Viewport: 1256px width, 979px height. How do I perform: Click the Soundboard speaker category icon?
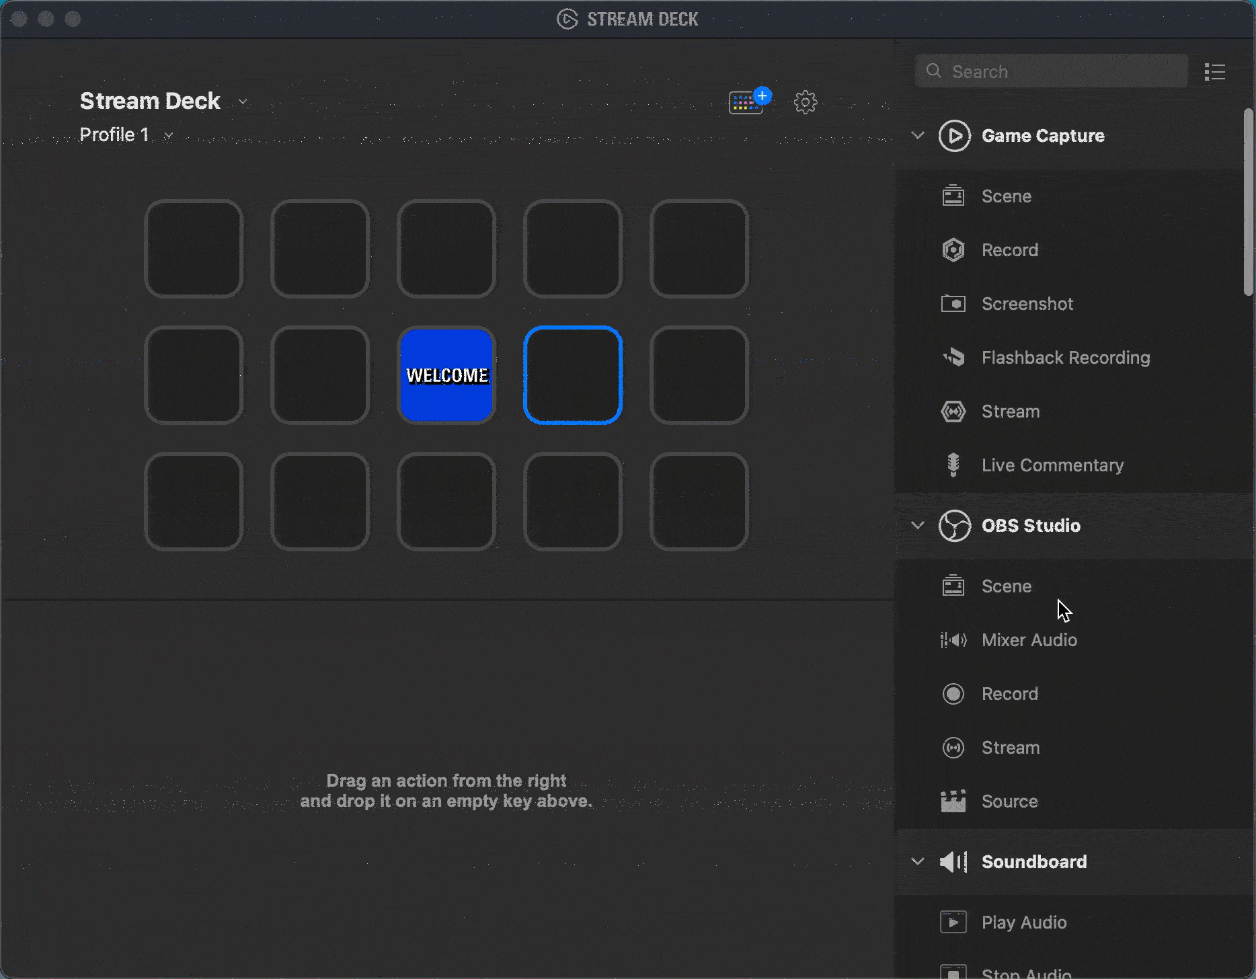(x=953, y=862)
